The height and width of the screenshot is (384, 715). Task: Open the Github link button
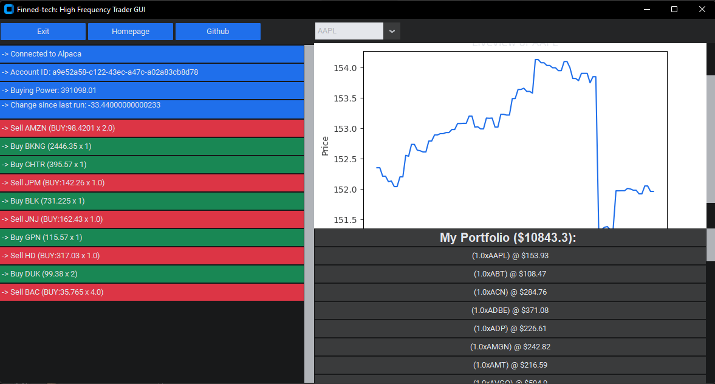point(218,32)
